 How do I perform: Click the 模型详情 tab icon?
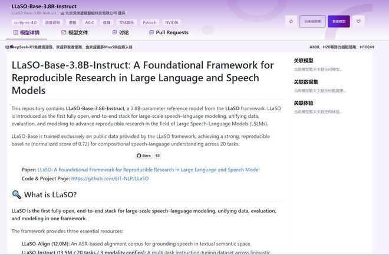click(15, 33)
